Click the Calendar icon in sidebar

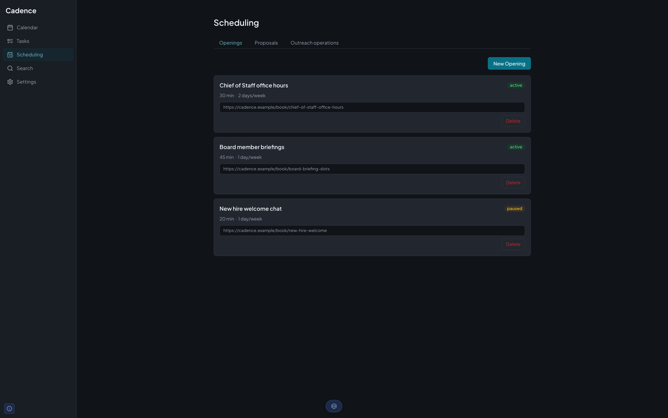coord(10,27)
